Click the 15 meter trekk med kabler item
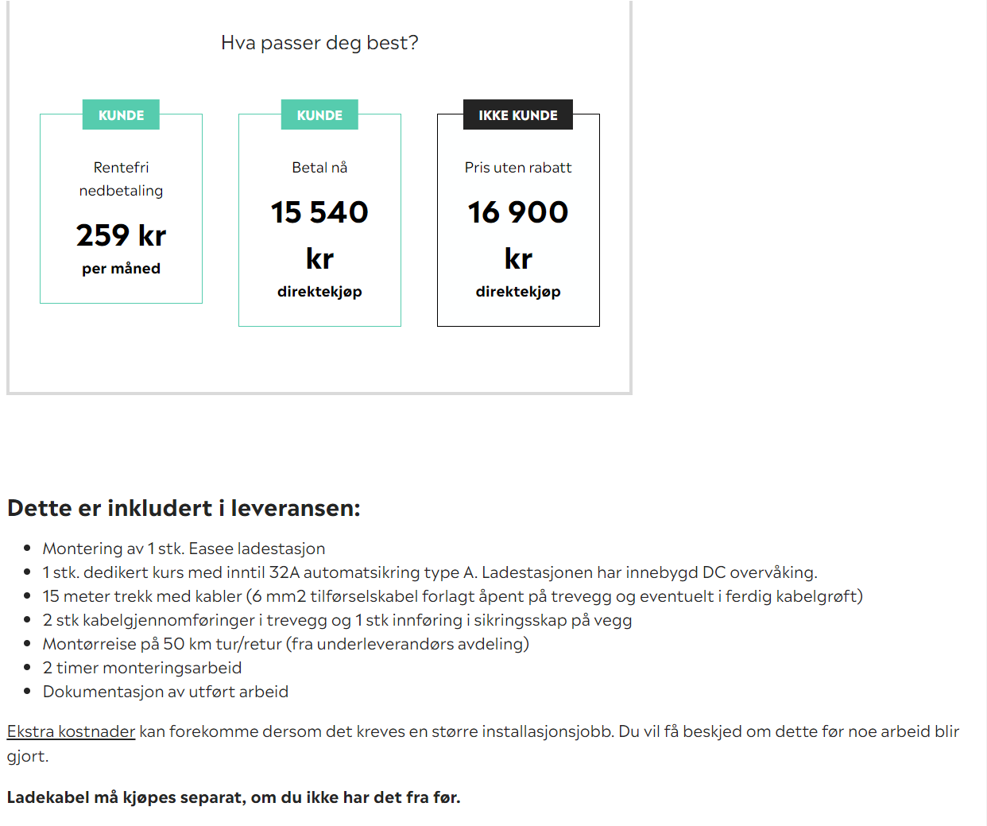The width and height of the screenshot is (987, 826). (453, 596)
